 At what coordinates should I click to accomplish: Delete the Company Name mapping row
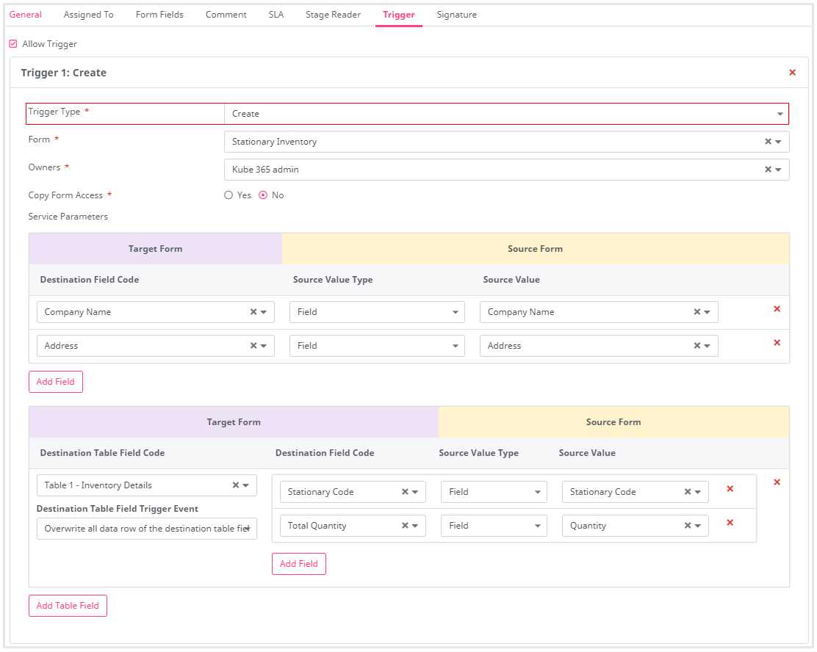(x=777, y=309)
